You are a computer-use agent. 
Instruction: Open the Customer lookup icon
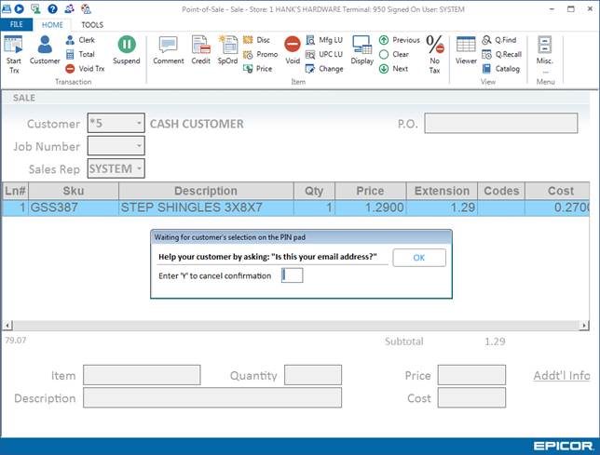point(44,50)
